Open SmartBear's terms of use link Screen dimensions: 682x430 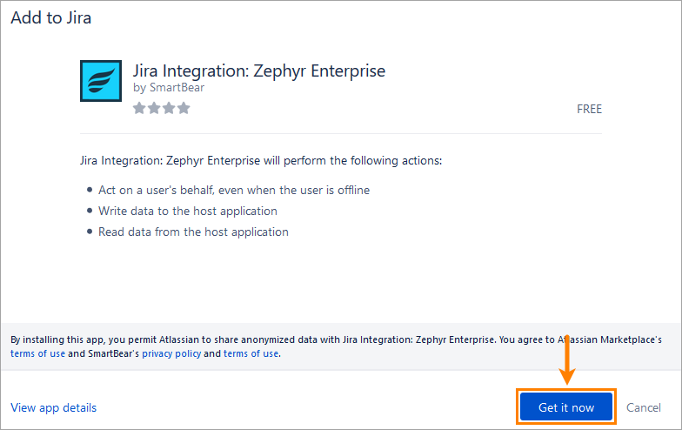click(251, 353)
